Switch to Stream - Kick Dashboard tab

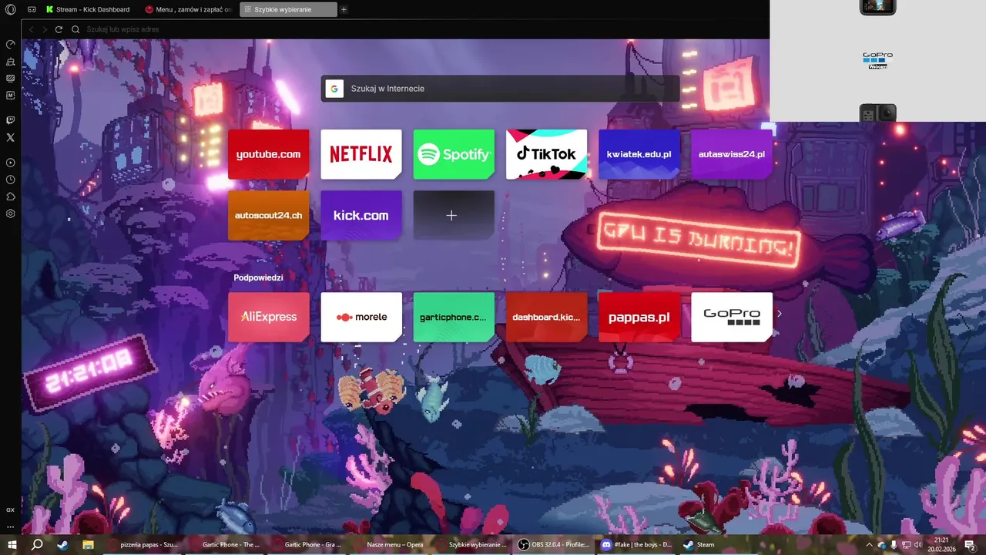click(89, 9)
